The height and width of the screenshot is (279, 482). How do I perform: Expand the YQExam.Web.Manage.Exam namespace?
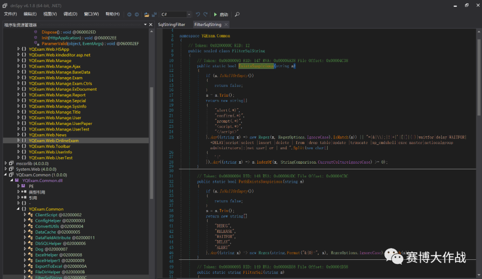click(18, 78)
